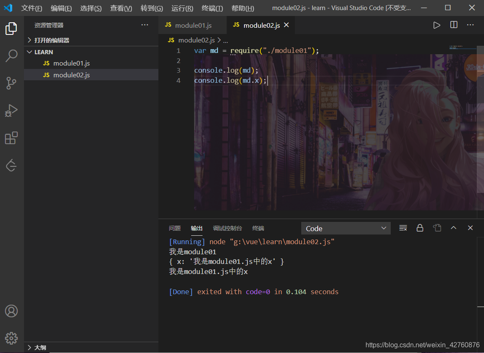
Task: Click the [Done] exited with code=0 line
Action: pos(254,292)
